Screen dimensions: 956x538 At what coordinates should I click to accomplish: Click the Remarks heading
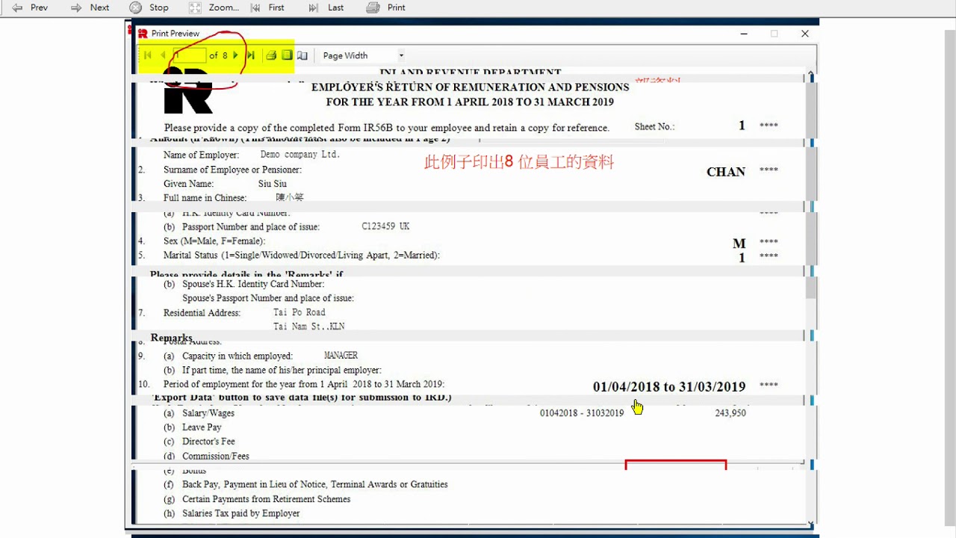tap(171, 338)
